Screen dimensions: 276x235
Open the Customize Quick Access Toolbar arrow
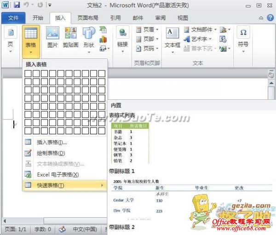tap(50, 5)
